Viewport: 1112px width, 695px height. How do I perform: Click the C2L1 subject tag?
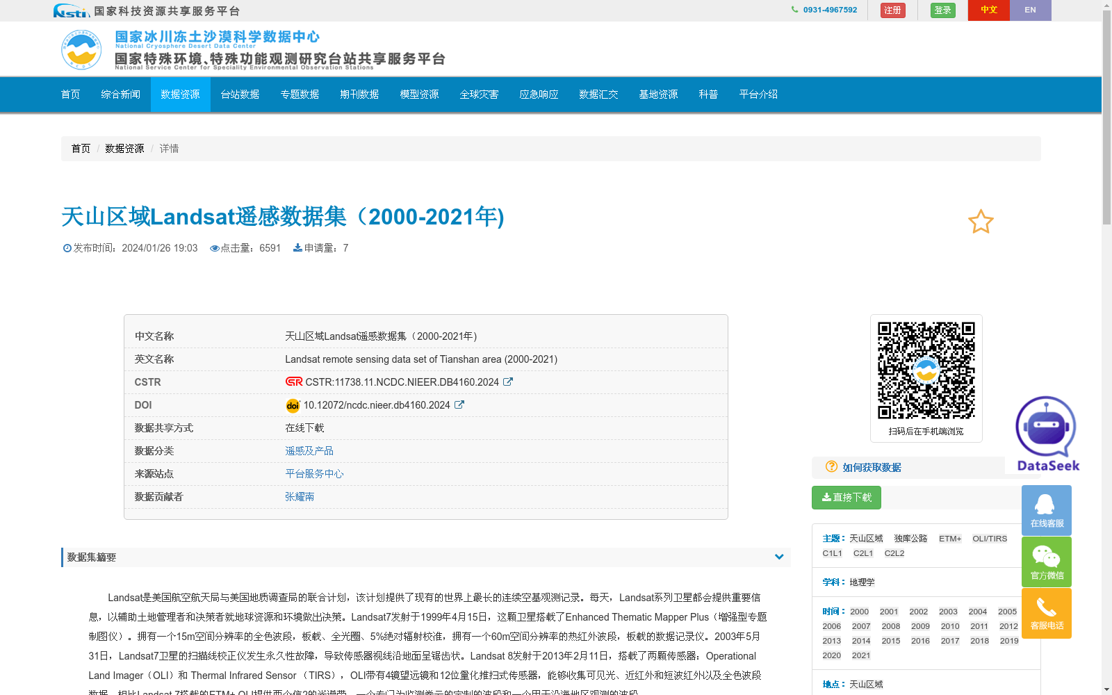pos(863,554)
